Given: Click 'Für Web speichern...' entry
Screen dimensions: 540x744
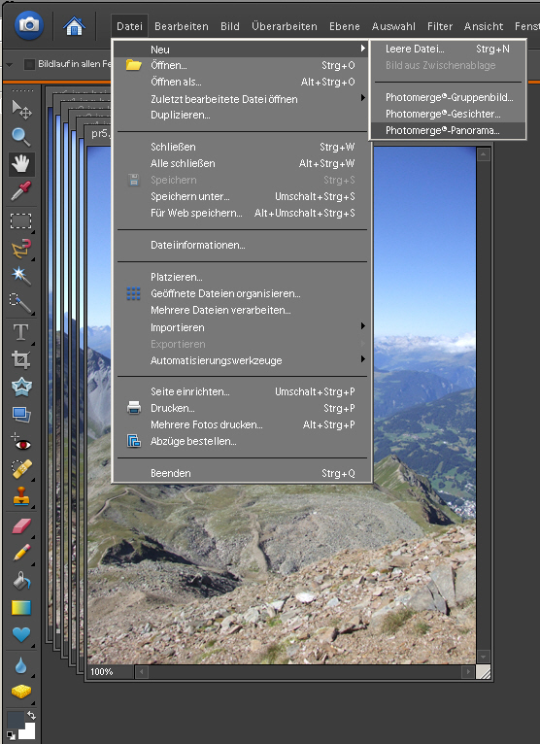Looking at the screenshot, I should pos(242,213).
